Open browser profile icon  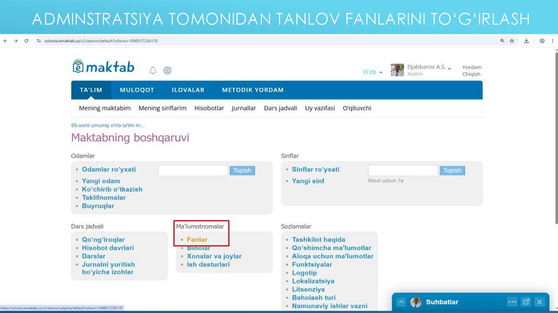(x=542, y=41)
